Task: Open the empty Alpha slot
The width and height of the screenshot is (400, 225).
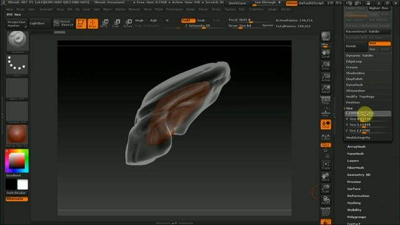Action: pyautogui.click(x=17, y=89)
